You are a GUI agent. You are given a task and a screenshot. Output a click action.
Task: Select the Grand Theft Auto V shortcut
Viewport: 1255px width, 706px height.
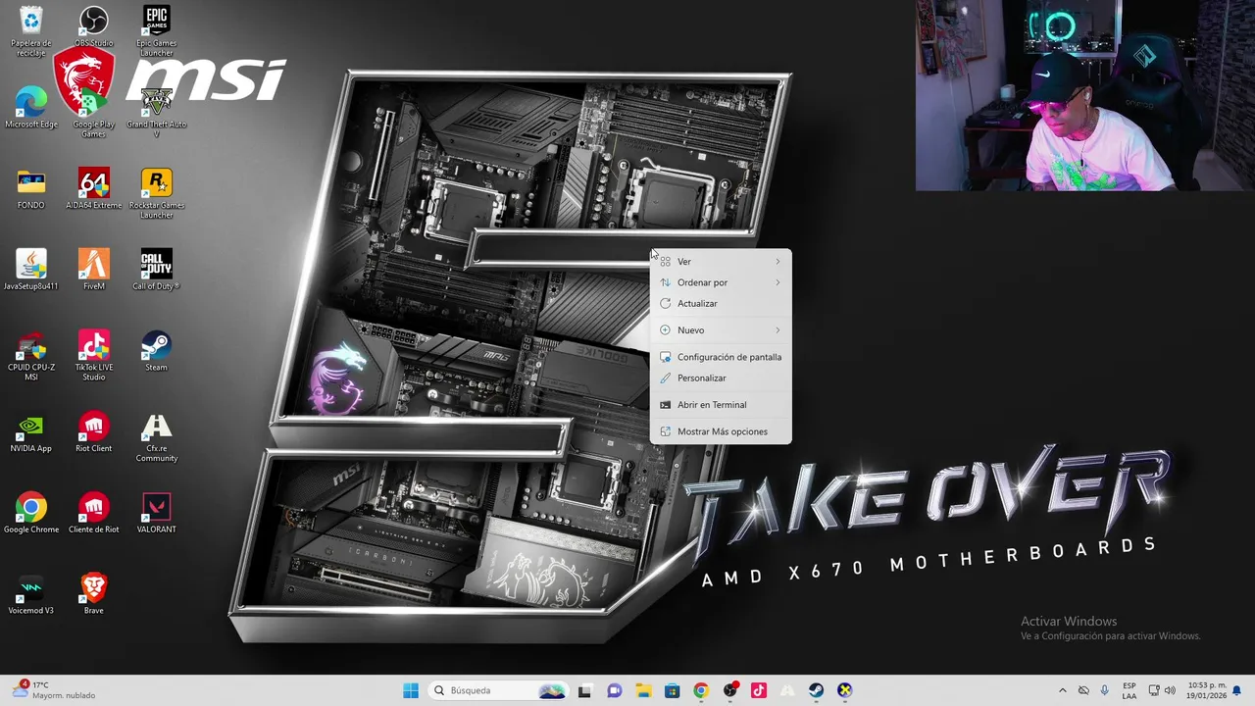[x=156, y=112]
